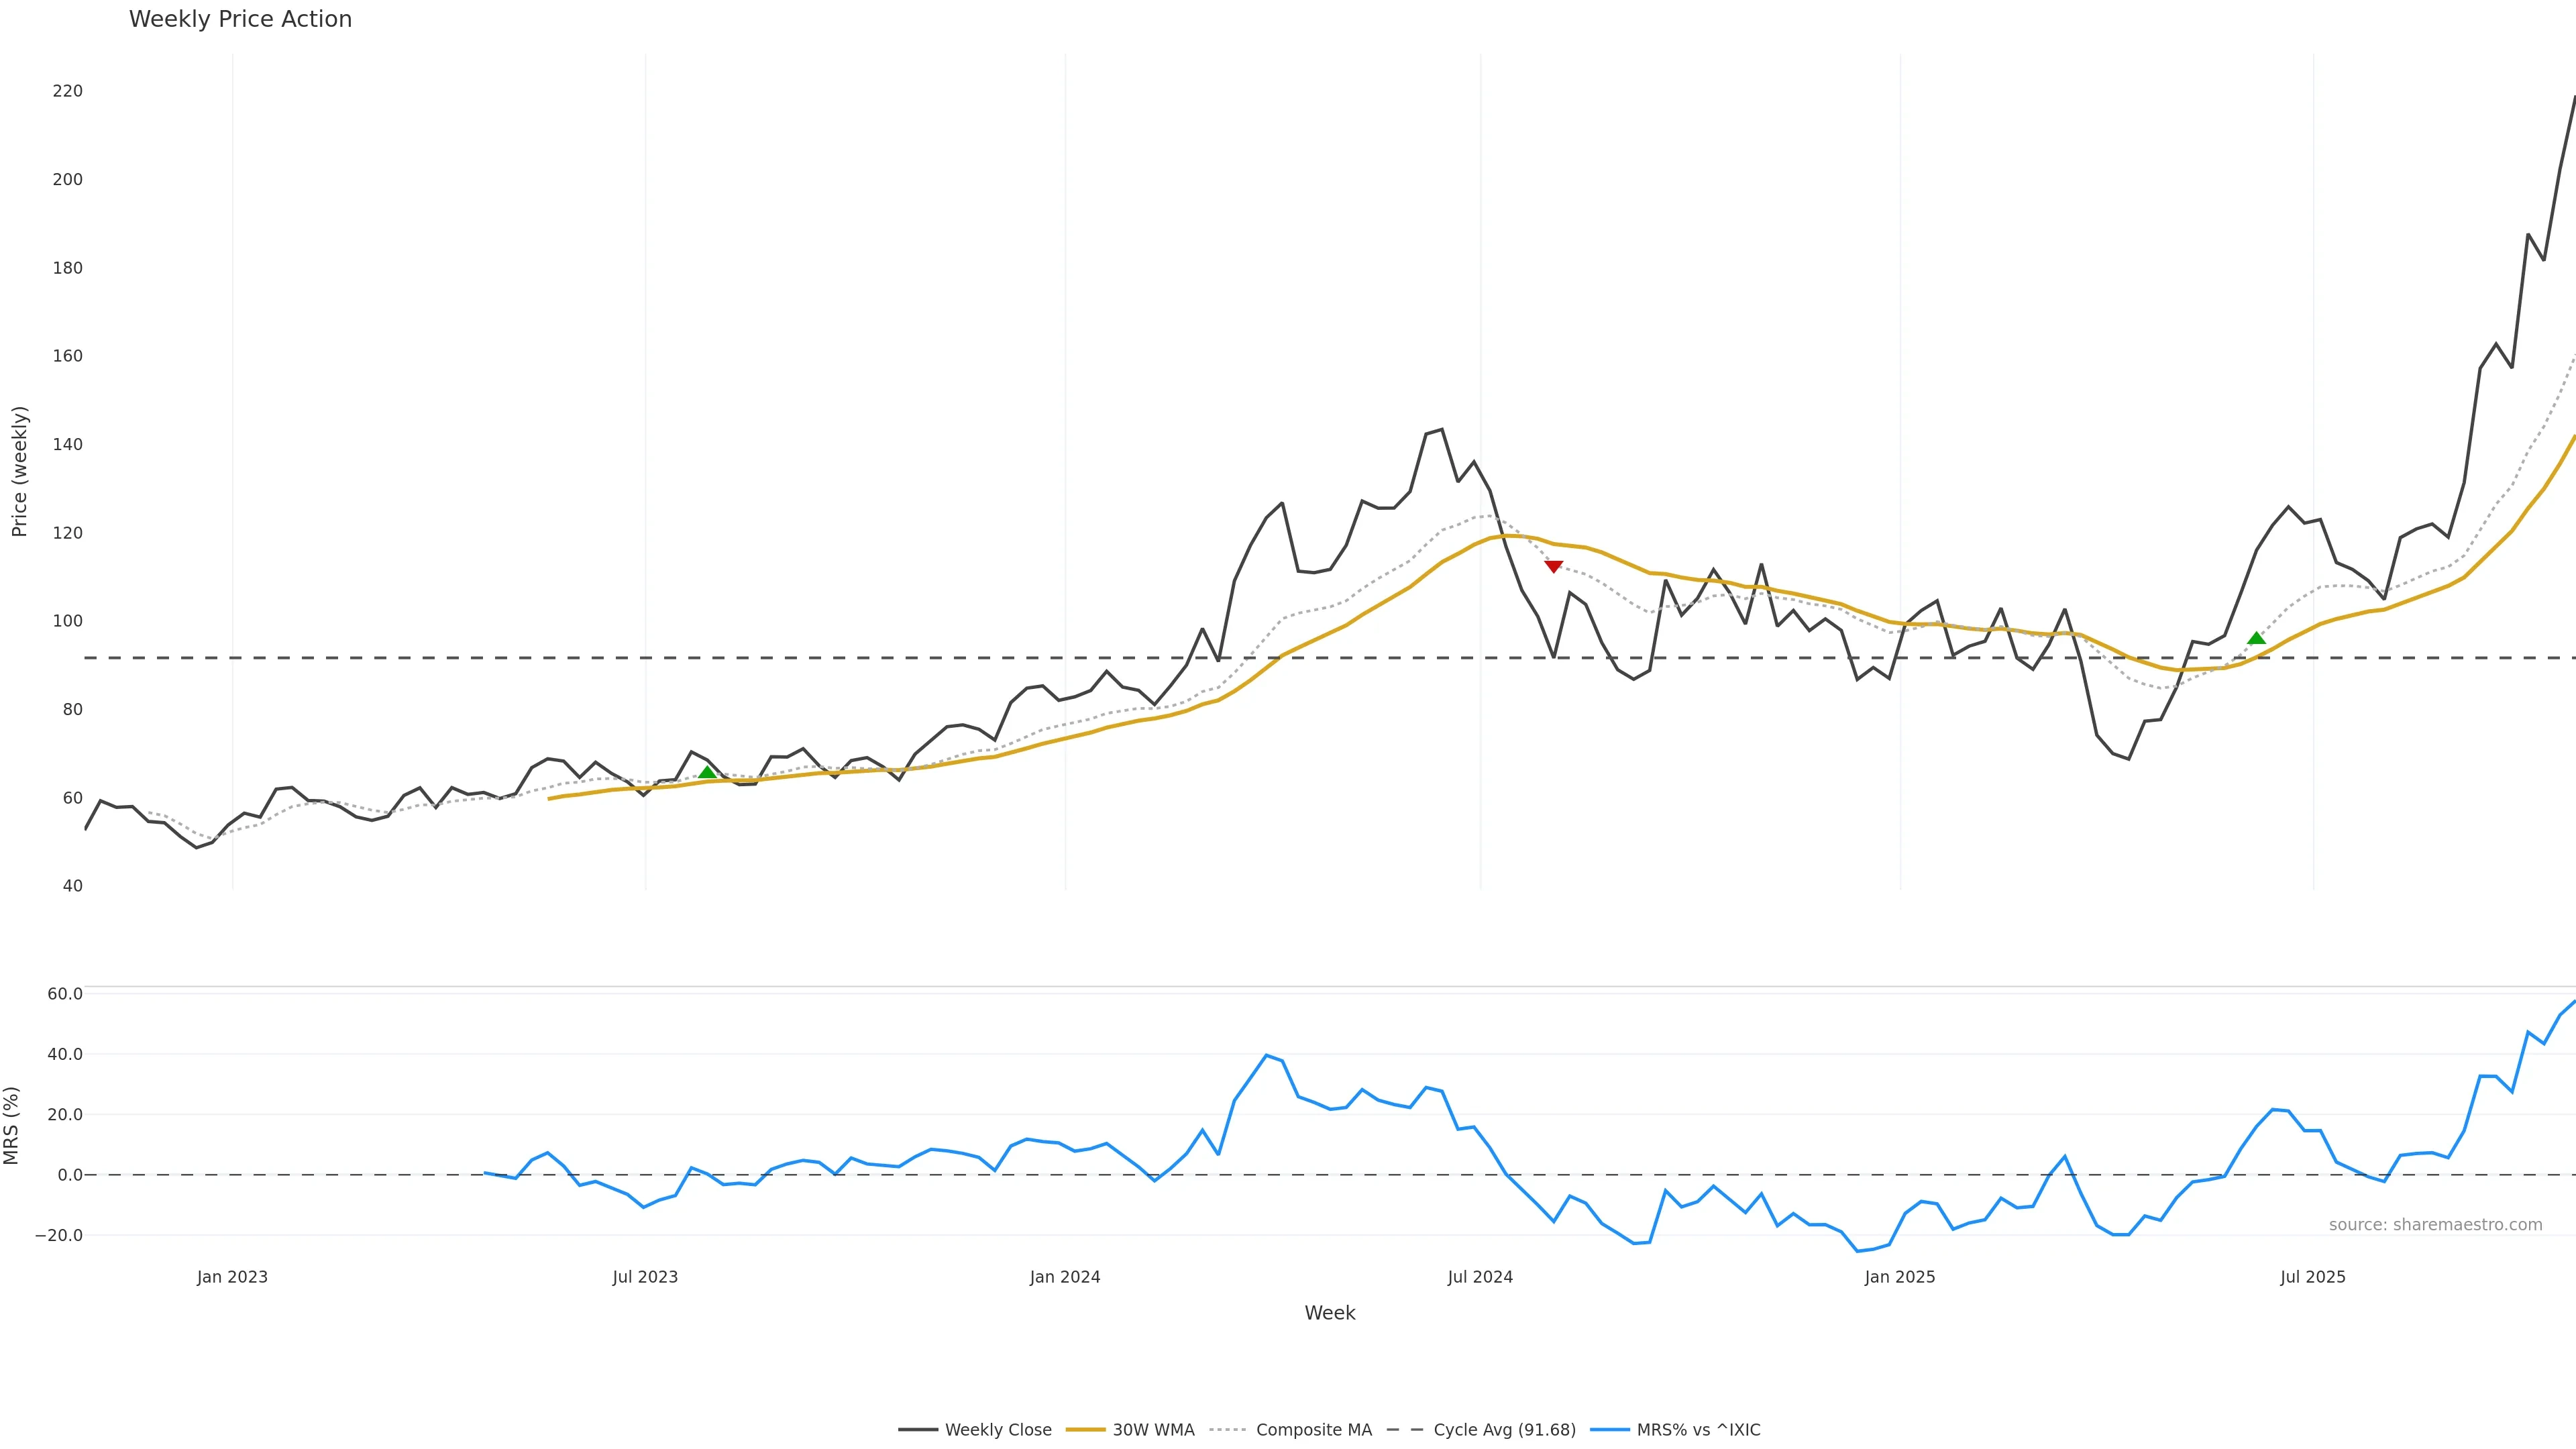Screen dimensions: 2576x1449
Task: Toggle the Weekly Close legend label
Action: 997,1430
